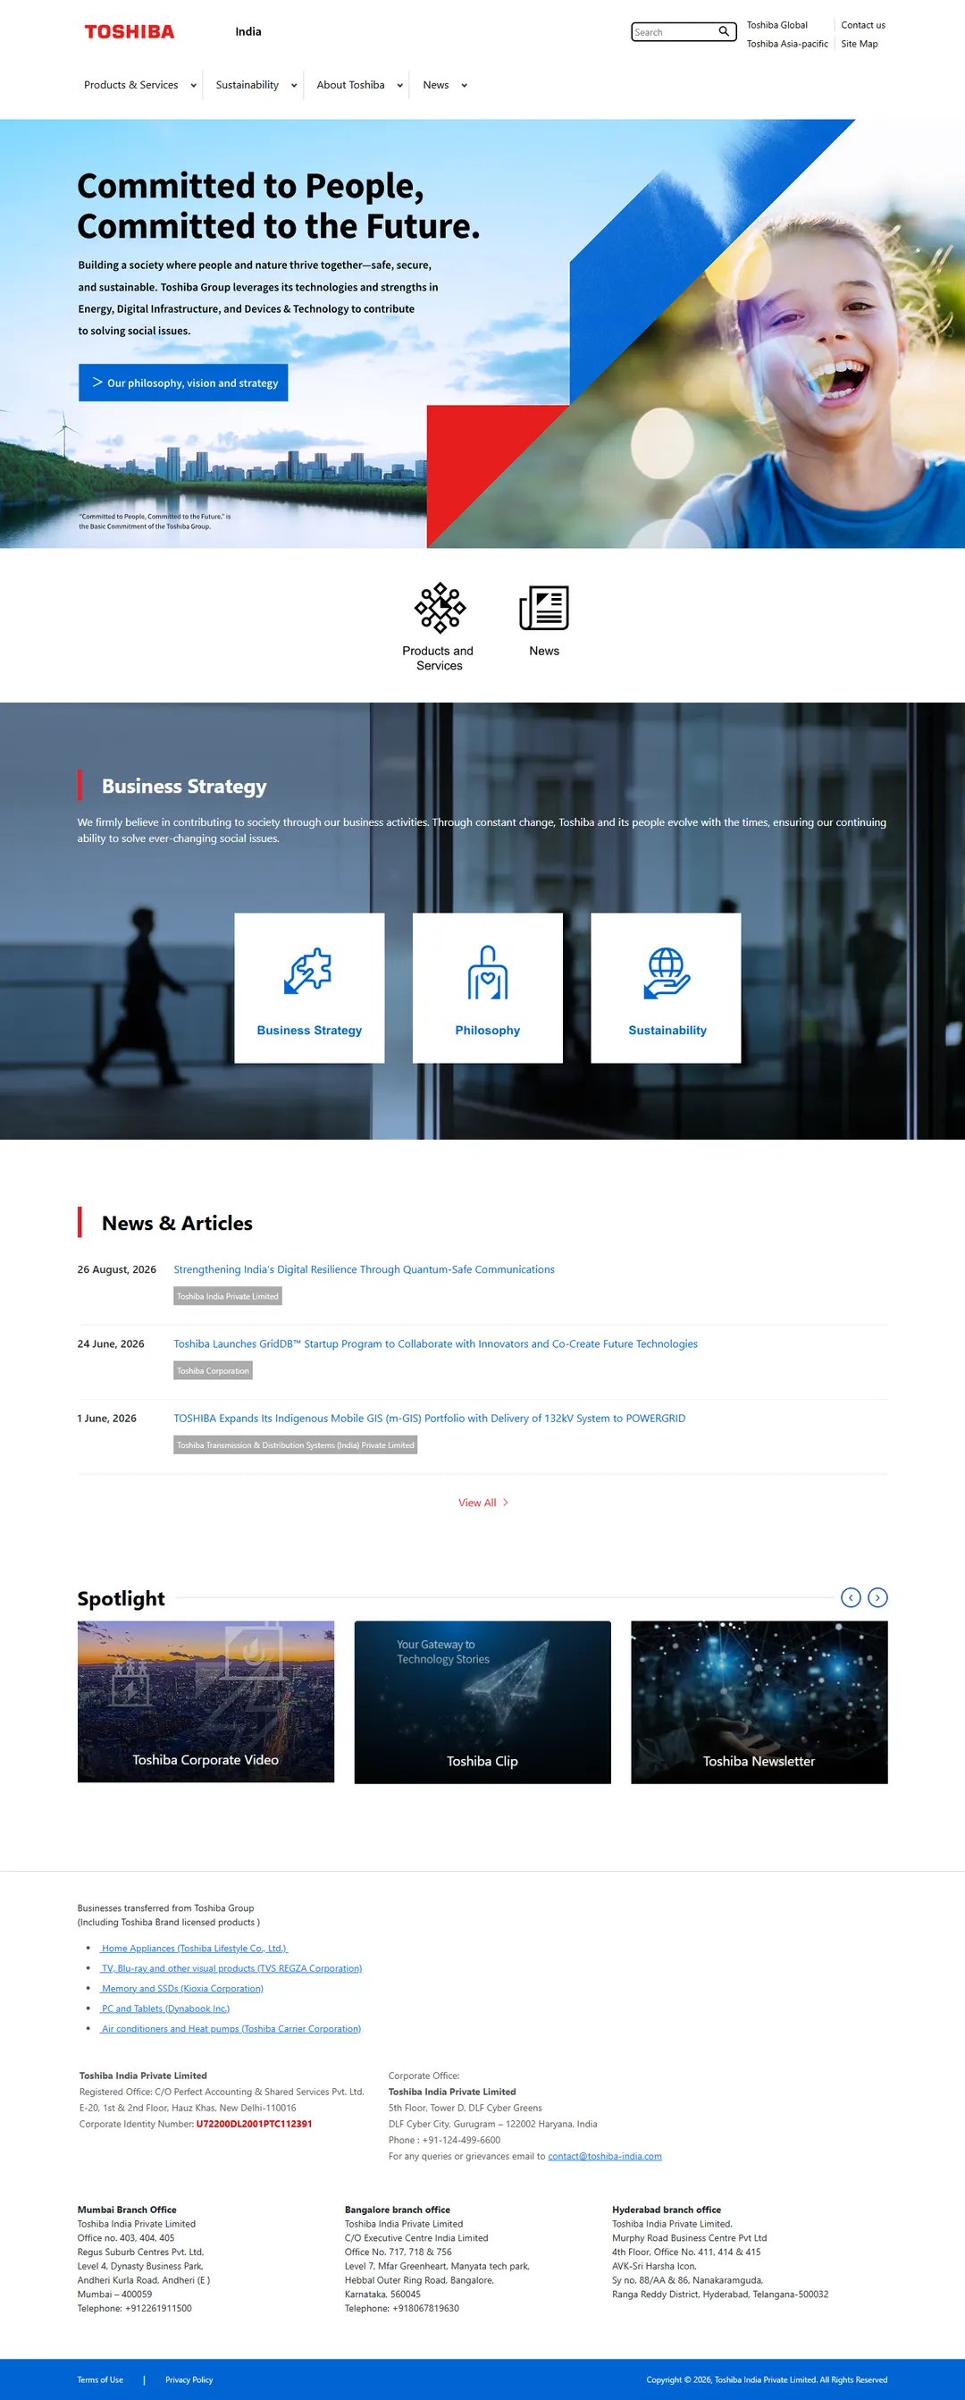
Task: Open Privacy Policy footer link
Action: [189, 2379]
